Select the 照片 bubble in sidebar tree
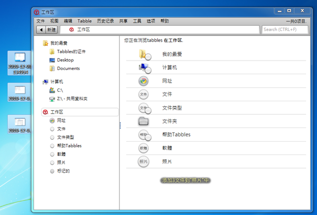This screenshot has height=215, width=317. (52, 162)
